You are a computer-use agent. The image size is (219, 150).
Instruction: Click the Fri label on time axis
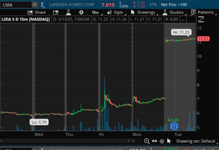[101, 134]
